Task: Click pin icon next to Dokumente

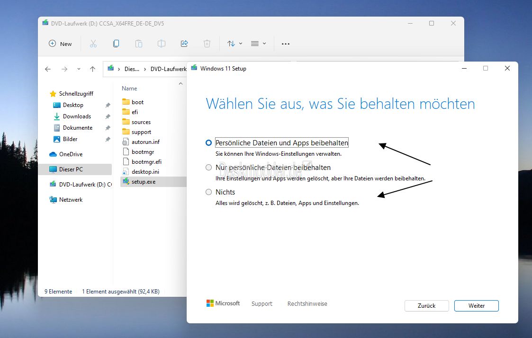Action: click(108, 128)
